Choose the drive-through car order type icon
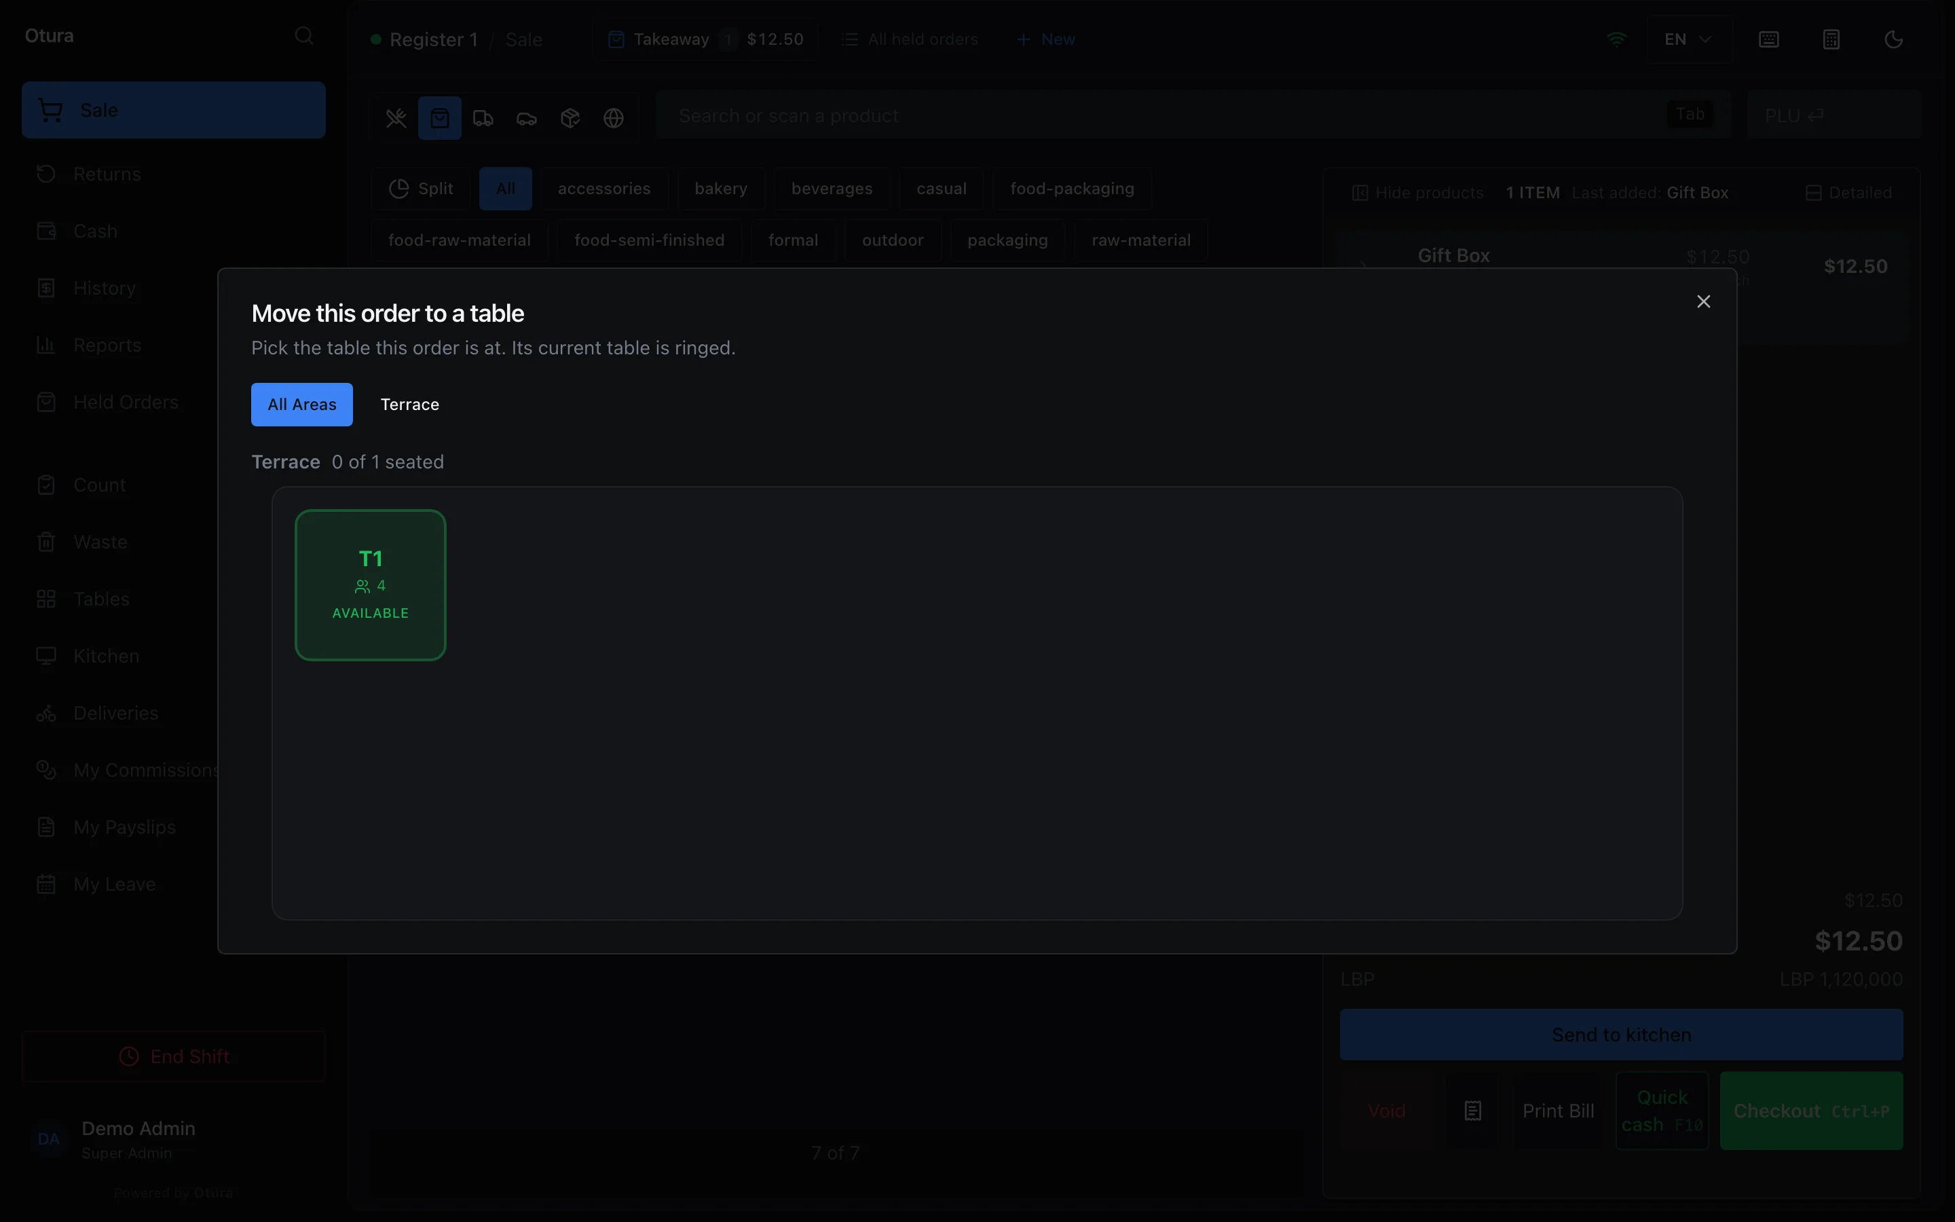The height and width of the screenshot is (1222, 1955). (x=527, y=118)
